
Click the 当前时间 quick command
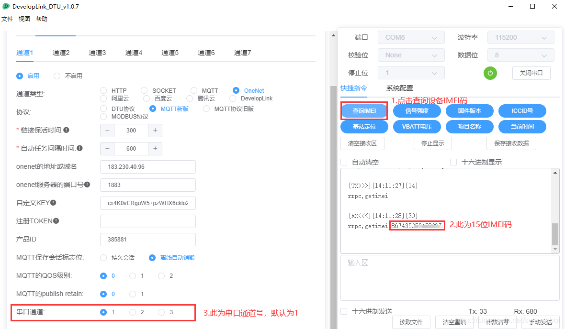click(522, 126)
